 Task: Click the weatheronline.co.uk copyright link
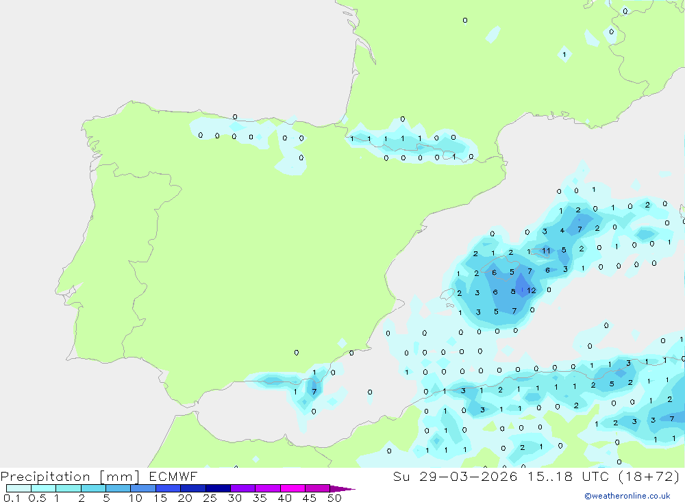coord(627,496)
